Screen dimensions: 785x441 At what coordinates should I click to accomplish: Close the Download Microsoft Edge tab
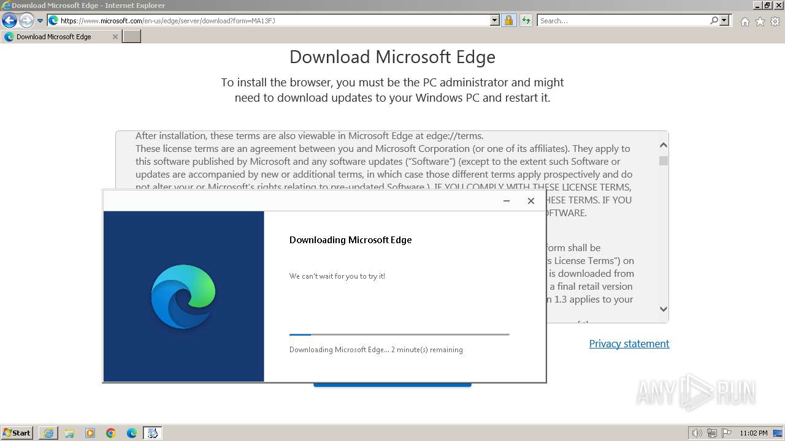click(x=115, y=37)
